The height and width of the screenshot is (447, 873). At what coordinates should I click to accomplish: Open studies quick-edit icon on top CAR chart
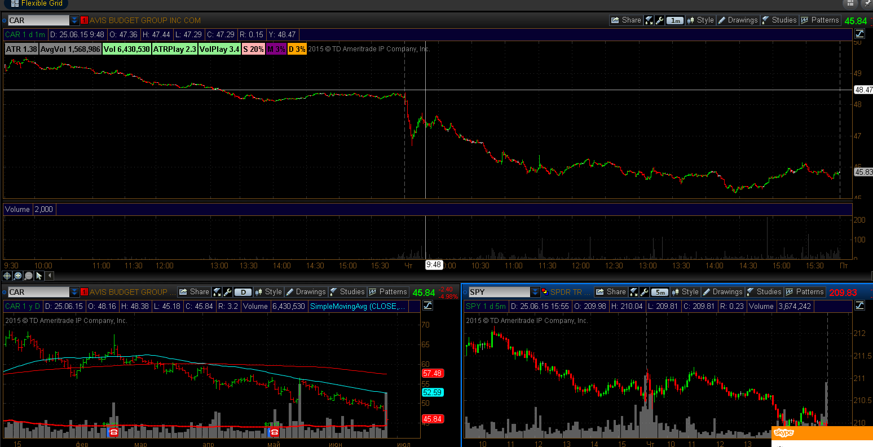point(649,20)
